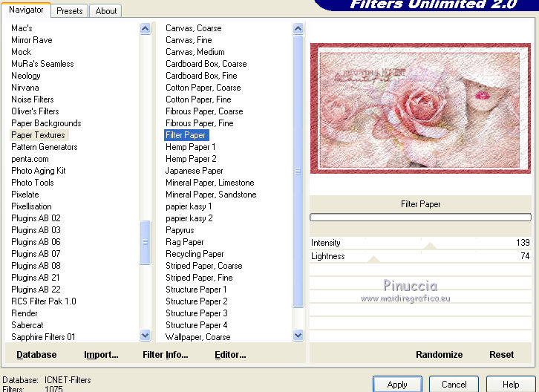Image resolution: width=539 pixels, height=392 pixels.
Task: Select the Neology category
Action: 26,76
